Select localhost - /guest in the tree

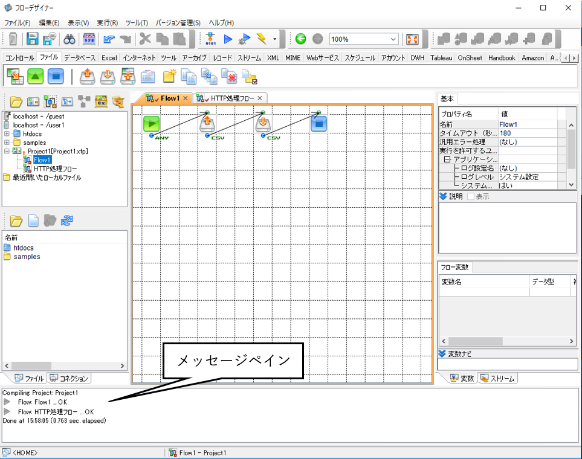coord(39,116)
